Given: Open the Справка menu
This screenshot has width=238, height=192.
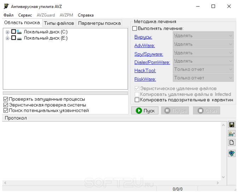Looking at the screenshot, I should tap(85, 15).
